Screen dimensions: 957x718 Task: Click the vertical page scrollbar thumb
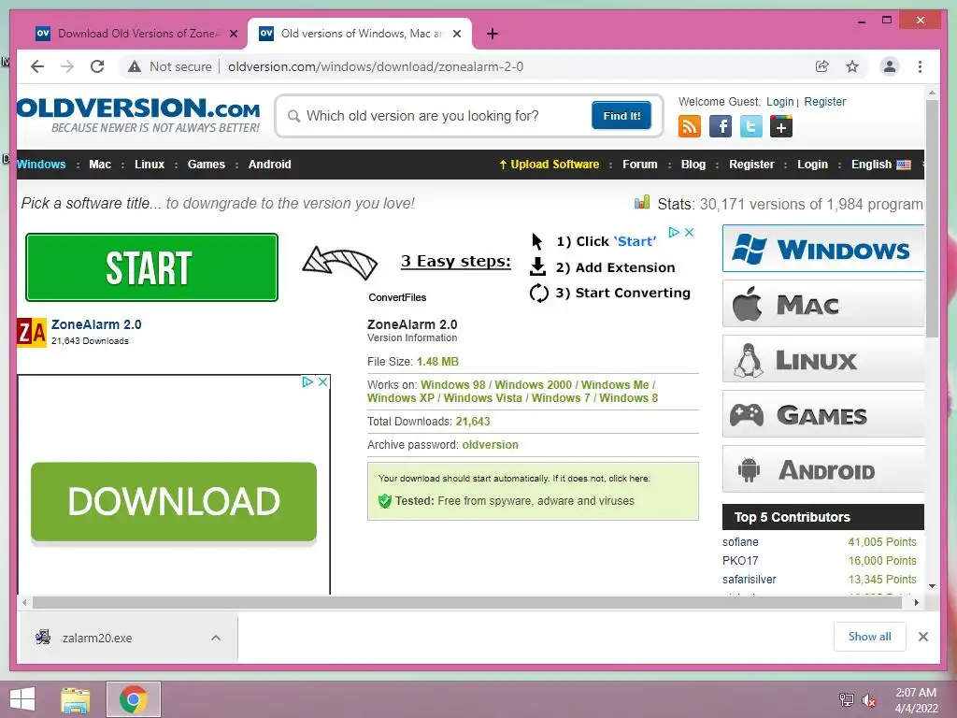coord(932,218)
